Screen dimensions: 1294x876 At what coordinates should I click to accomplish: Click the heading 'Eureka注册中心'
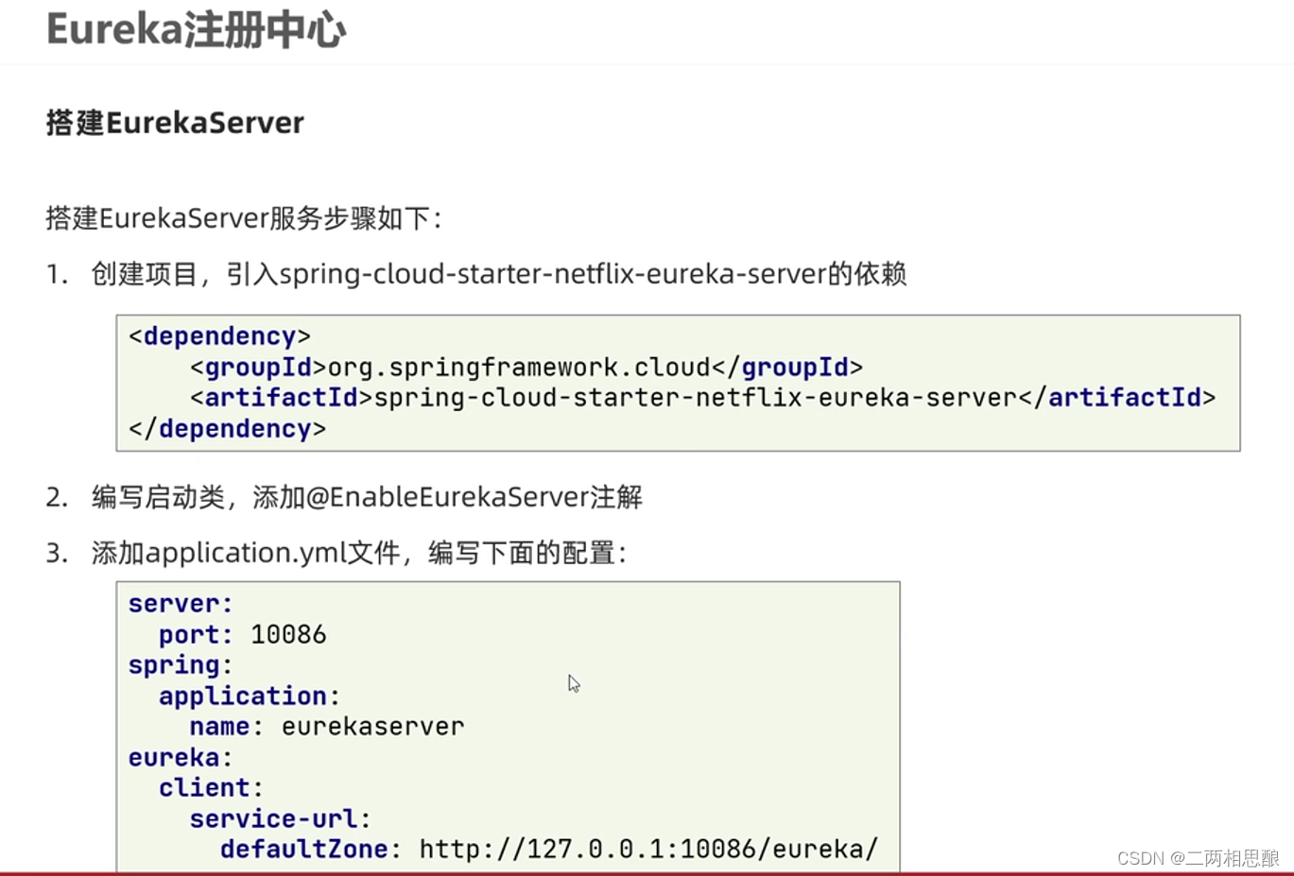(196, 30)
